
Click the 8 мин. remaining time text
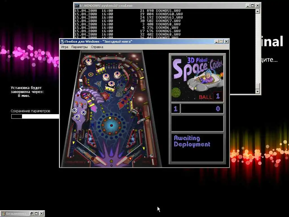(x=24, y=96)
